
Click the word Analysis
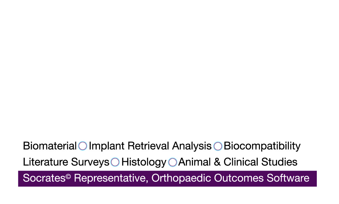[x=192, y=146]
